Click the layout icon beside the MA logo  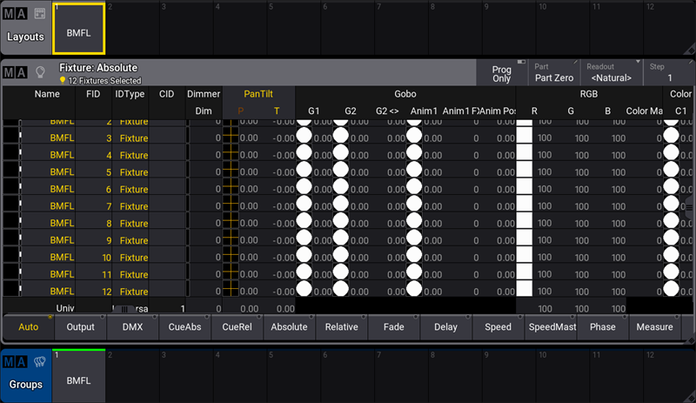click(39, 15)
